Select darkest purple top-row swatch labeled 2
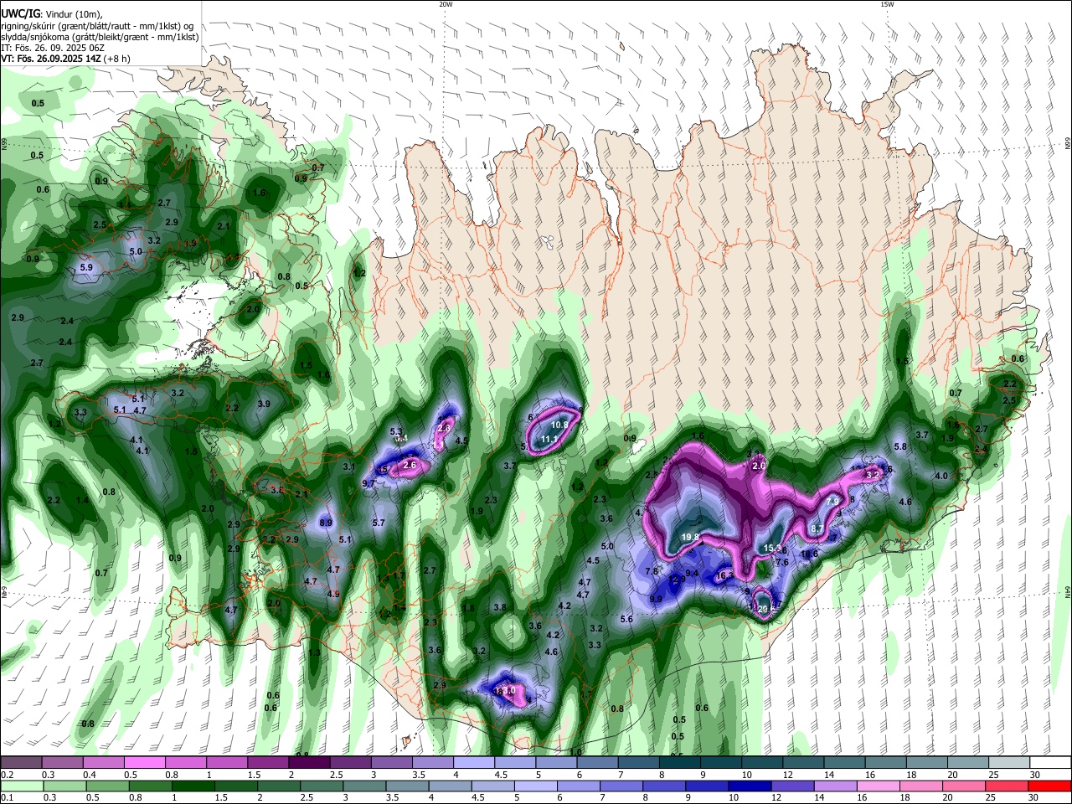 point(308,762)
